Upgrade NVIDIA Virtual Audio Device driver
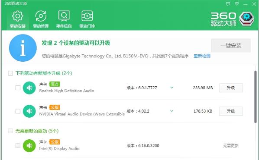This screenshot has width=259, height=160. [x=231, y=111]
